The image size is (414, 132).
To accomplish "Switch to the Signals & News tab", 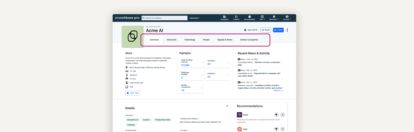I will (225, 40).
